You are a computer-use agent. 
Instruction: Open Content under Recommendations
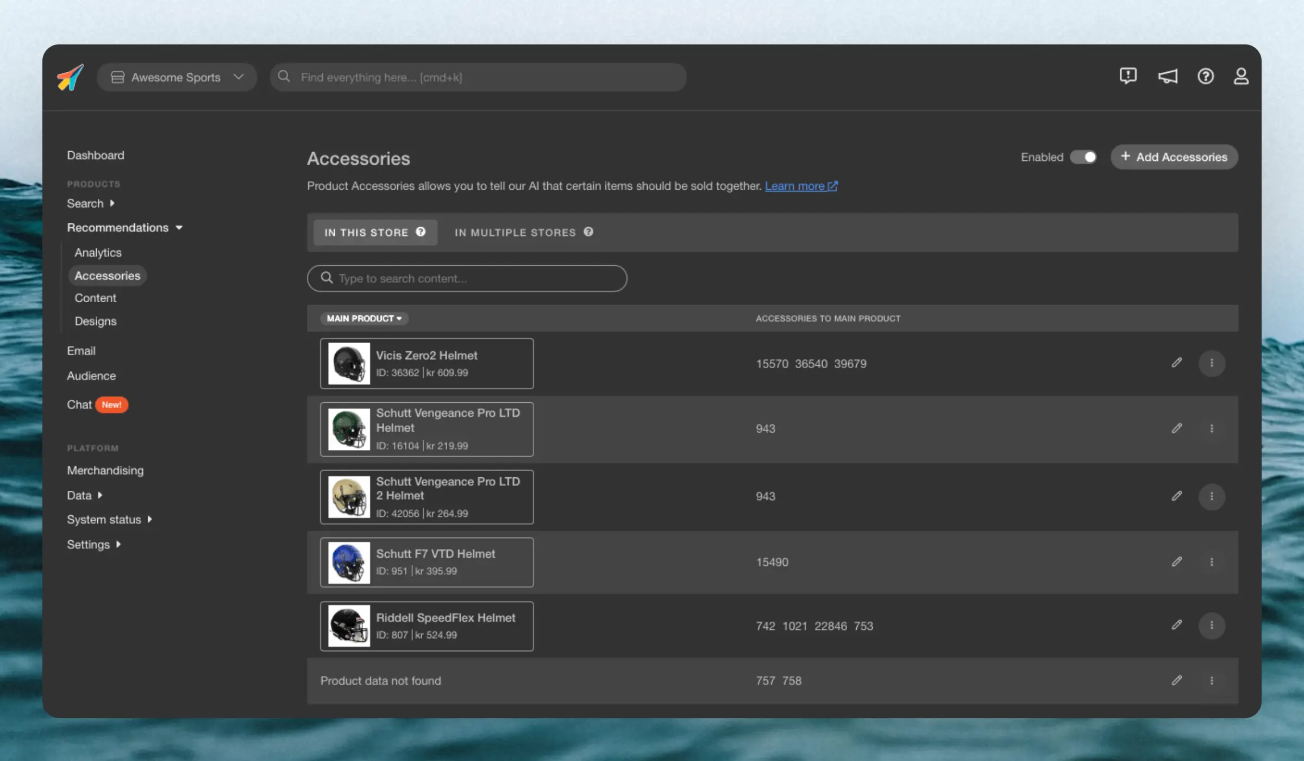95,298
